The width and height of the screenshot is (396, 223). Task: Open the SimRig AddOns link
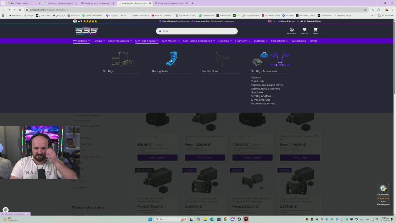(261, 96)
